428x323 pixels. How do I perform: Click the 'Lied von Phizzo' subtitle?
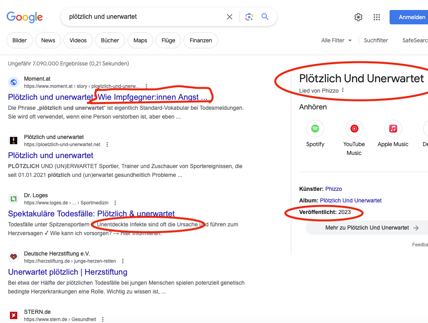pos(319,91)
